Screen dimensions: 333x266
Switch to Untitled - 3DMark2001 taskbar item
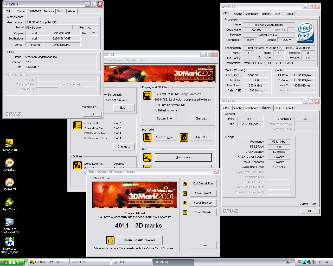click(x=49, y=262)
